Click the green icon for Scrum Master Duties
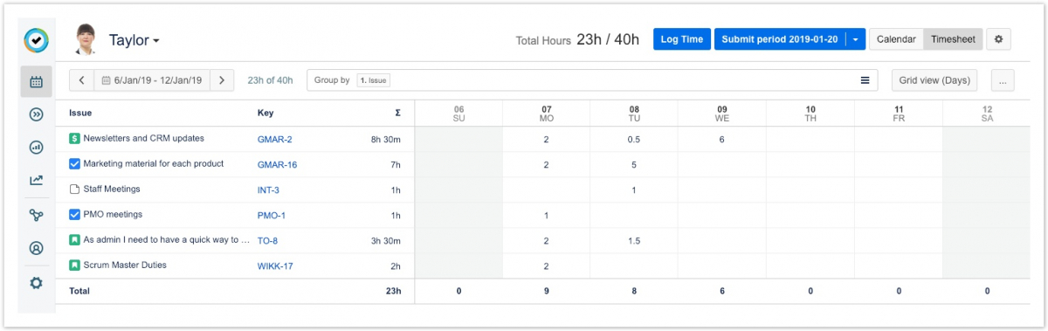The width and height of the screenshot is (1048, 331). tap(74, 265)
